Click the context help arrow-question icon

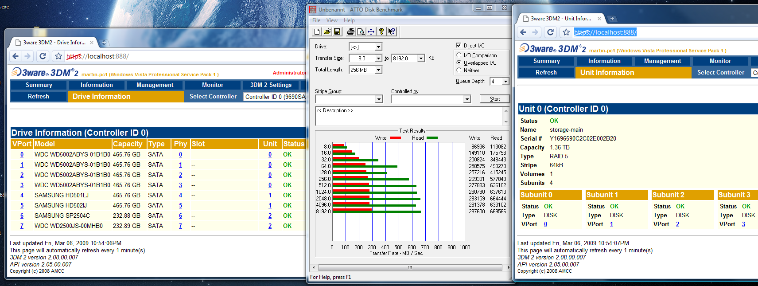[392, 31]
